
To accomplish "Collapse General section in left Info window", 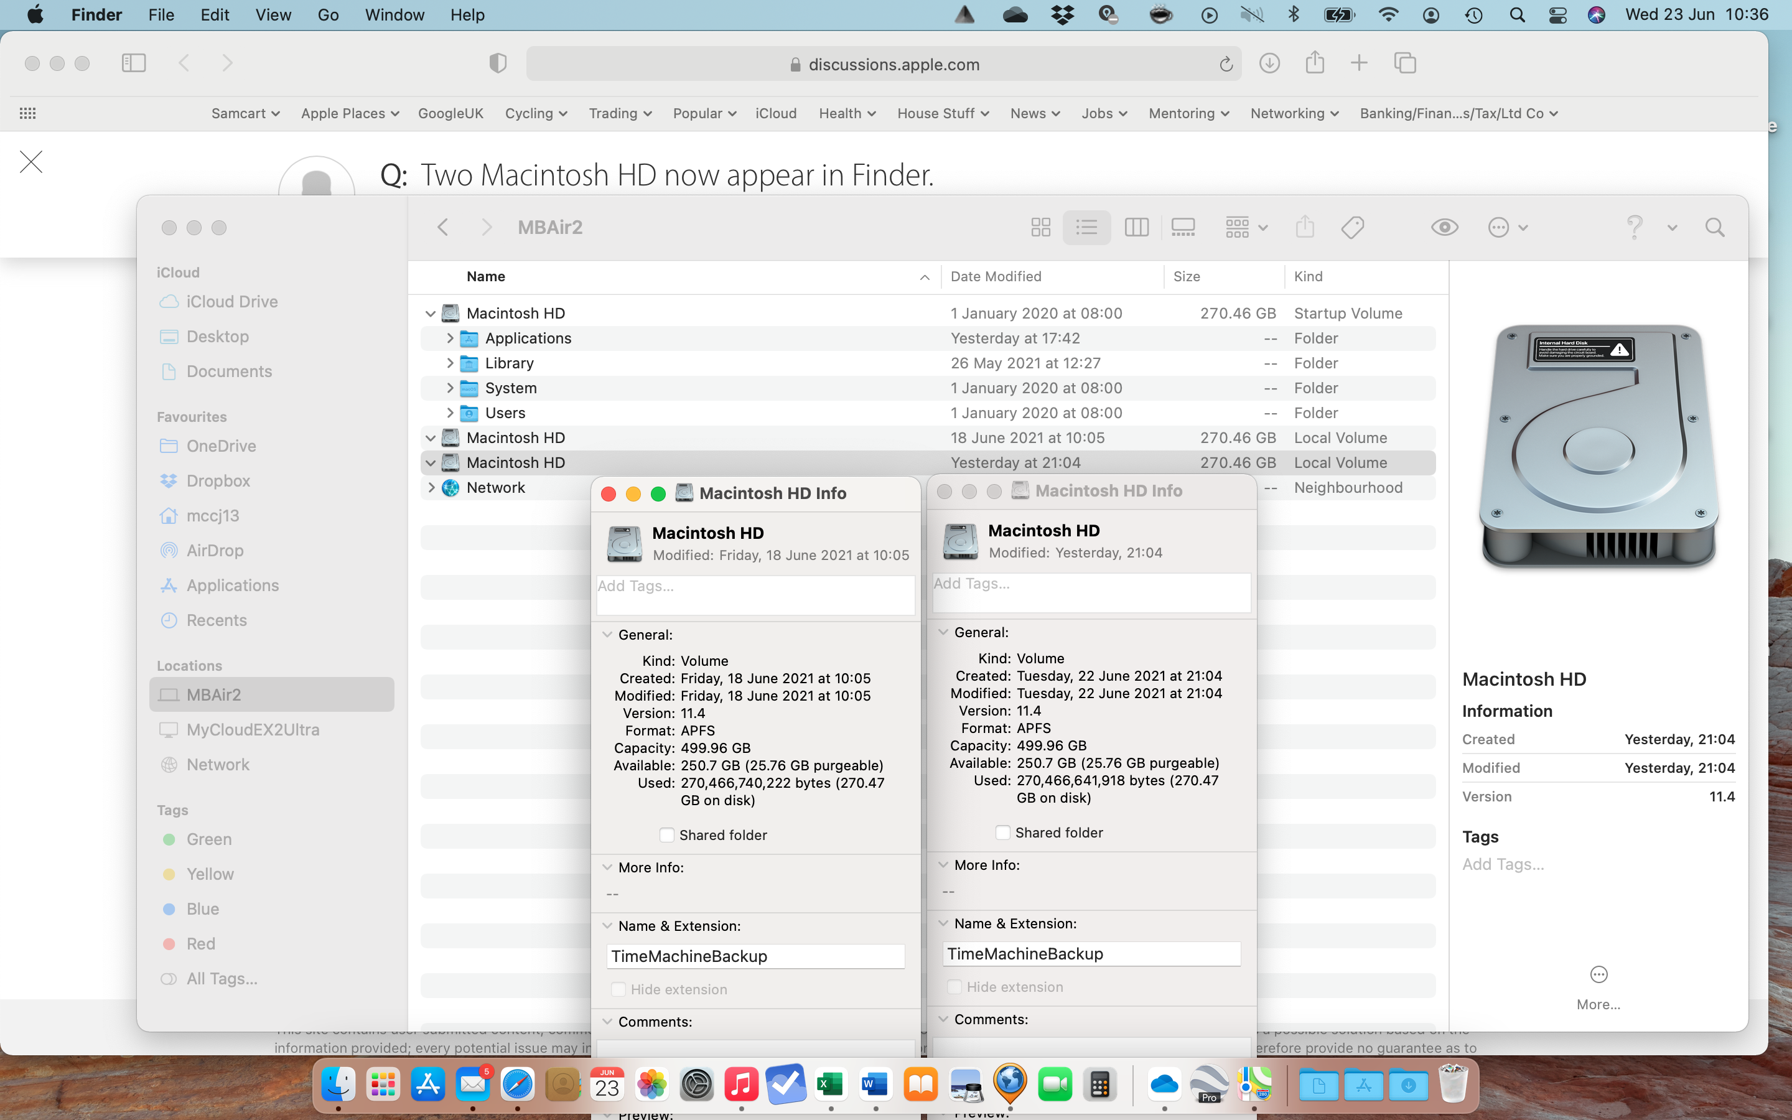I will (x=607, y=635).
